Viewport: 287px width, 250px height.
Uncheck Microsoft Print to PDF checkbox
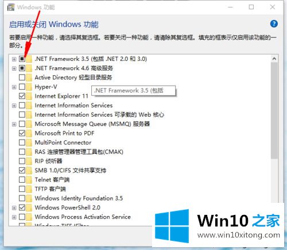22,133
